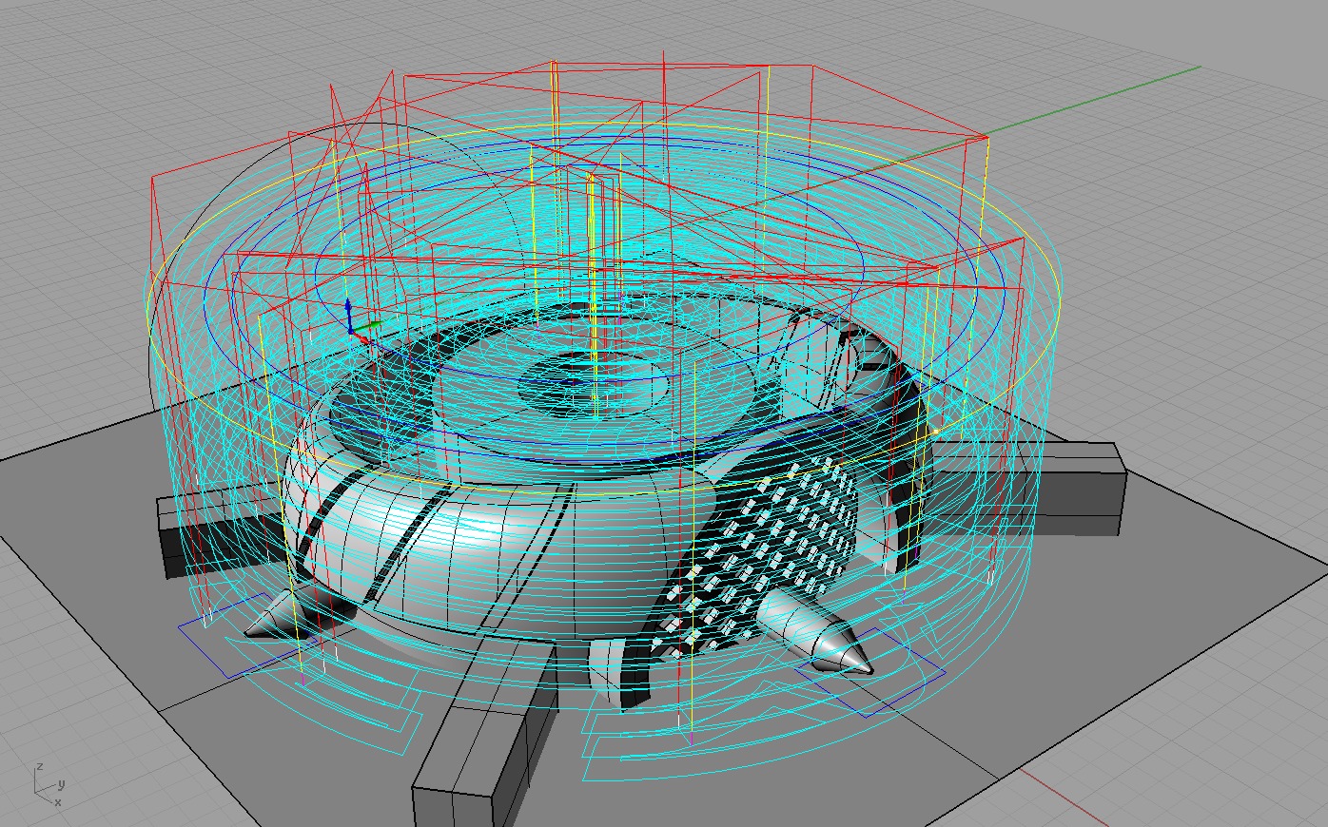Select the cone-tipped pin on the right front
This screenshot has width=1328, height=827.
pyautogui.click(x=815, y=634)
